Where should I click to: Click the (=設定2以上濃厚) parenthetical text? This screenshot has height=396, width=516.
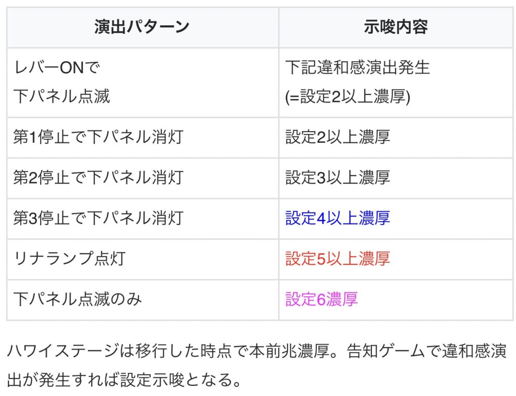pyautogui.click(x=348, y=97)
